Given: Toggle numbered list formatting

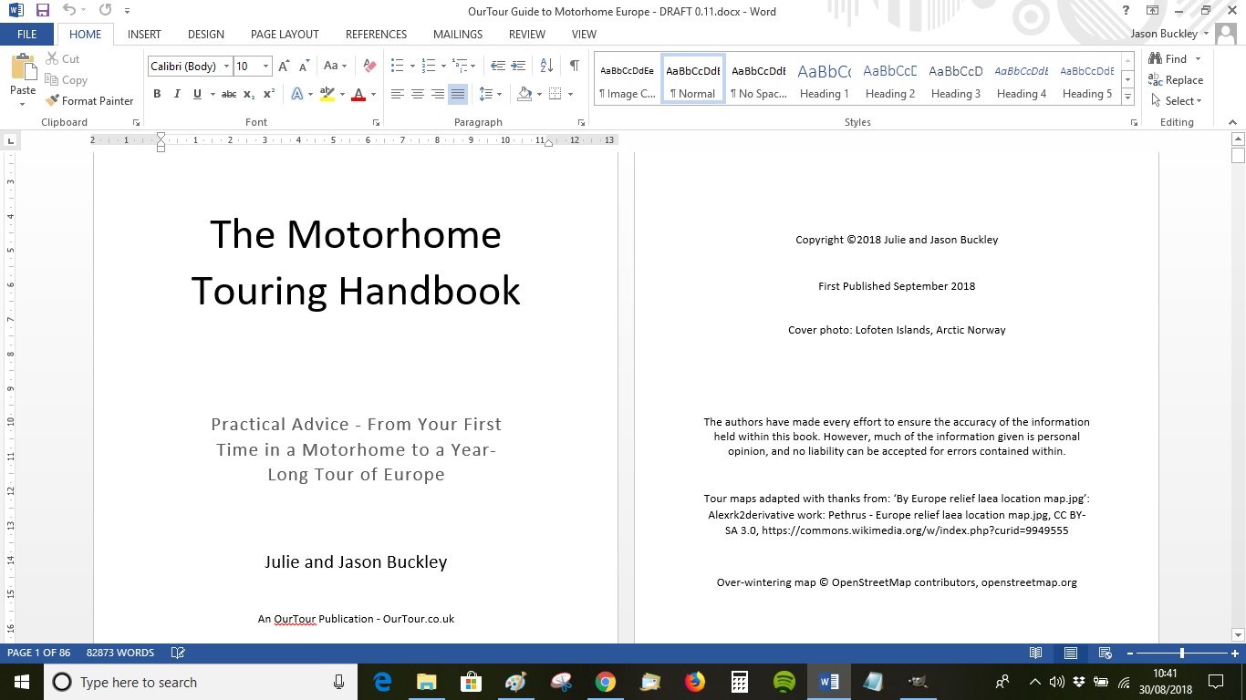Looking at the screenshot, I should pos(427,66).
